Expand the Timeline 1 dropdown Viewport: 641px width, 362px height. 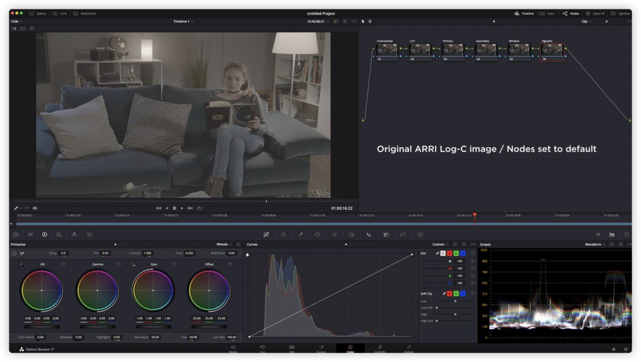(183, 21)
